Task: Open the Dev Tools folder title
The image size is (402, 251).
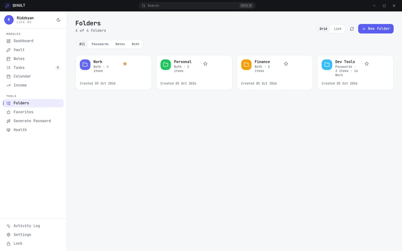Action: [x=345, y=62]
